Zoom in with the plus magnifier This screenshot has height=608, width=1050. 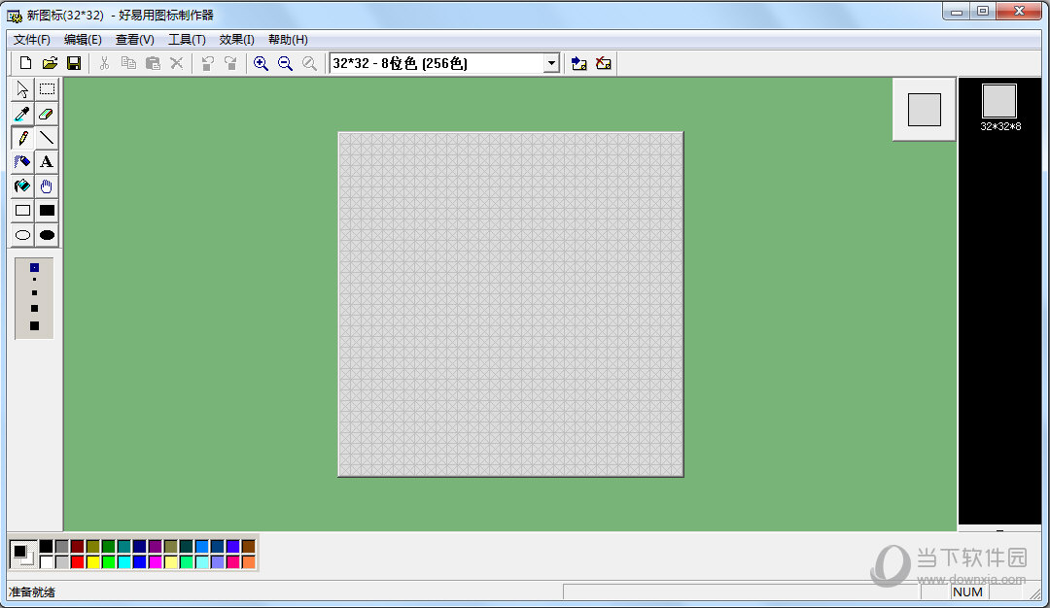(261, 63)
